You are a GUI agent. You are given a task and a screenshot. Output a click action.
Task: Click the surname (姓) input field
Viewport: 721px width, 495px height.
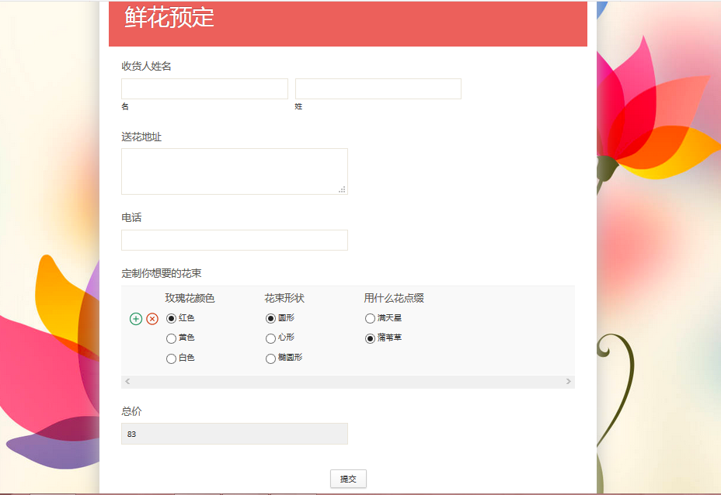pos(378,88)
